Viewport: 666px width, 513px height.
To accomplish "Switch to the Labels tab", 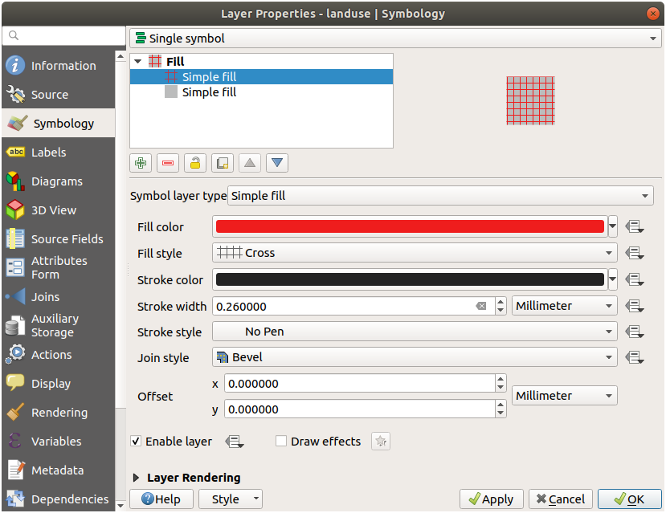I will (48, 153).
